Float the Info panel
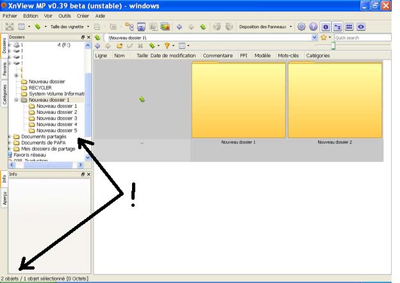The width and height of the screenshot is (400, 283). click(x=83, y=174)
